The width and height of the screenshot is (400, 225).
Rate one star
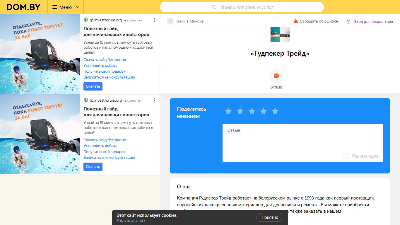[228, 111]
